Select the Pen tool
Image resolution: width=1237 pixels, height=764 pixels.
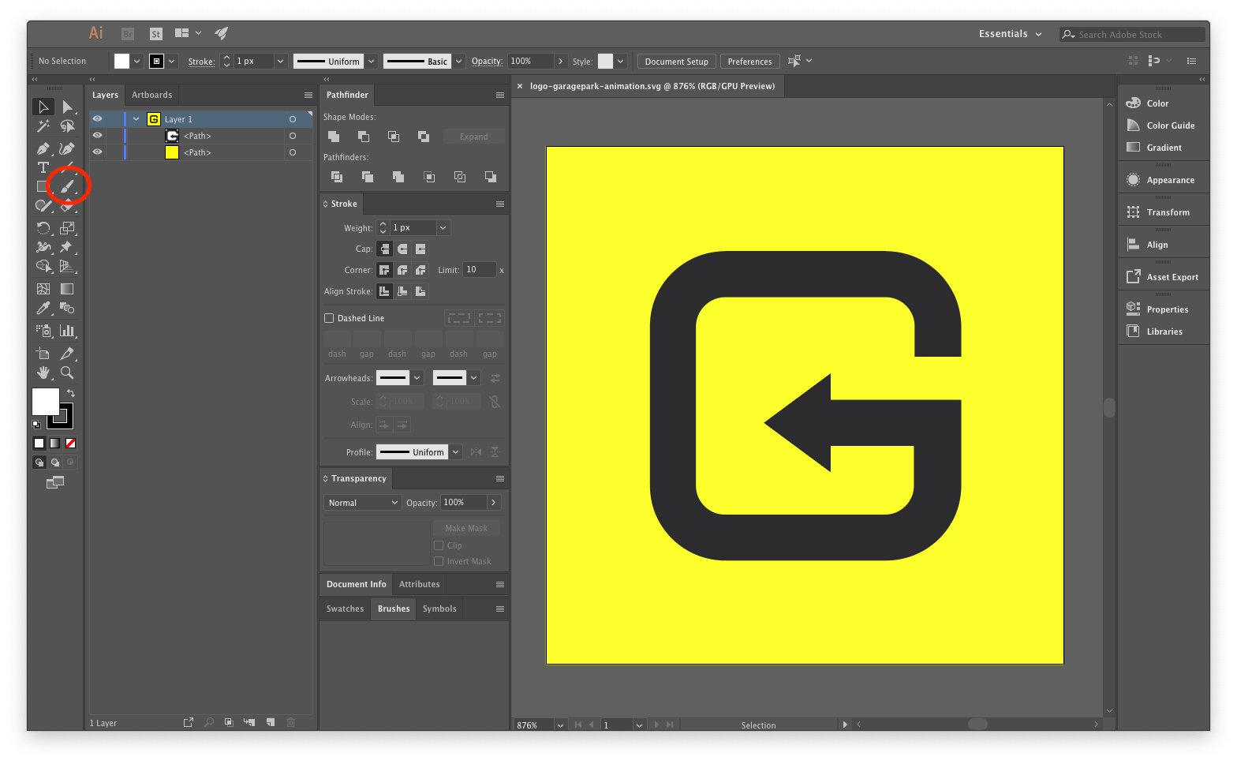pos(43,148)
